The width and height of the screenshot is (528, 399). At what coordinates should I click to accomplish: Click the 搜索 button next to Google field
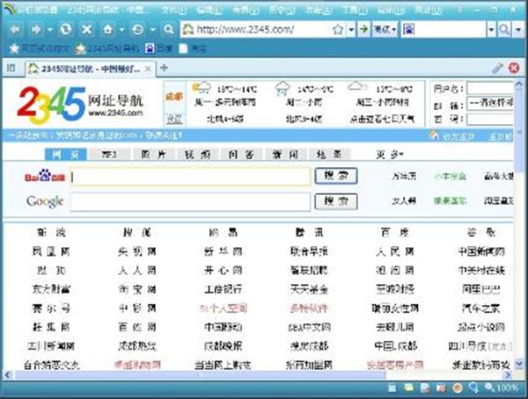pyautogui.click(x=336, y=201)
